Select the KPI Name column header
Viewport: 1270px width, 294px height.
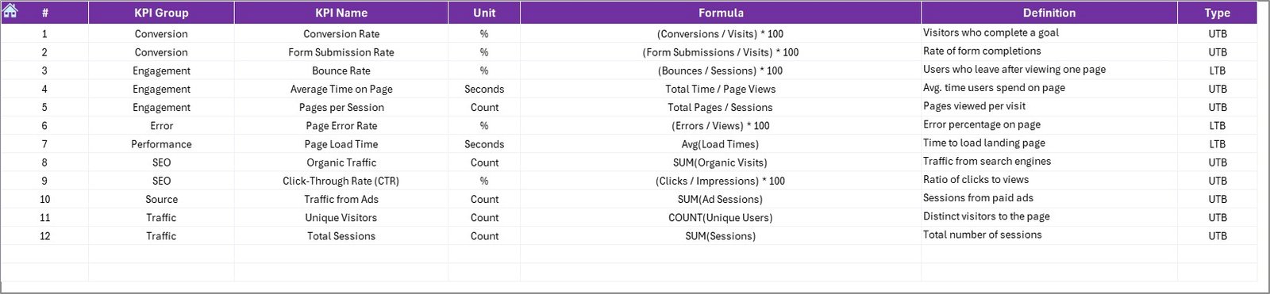[341, 13]
